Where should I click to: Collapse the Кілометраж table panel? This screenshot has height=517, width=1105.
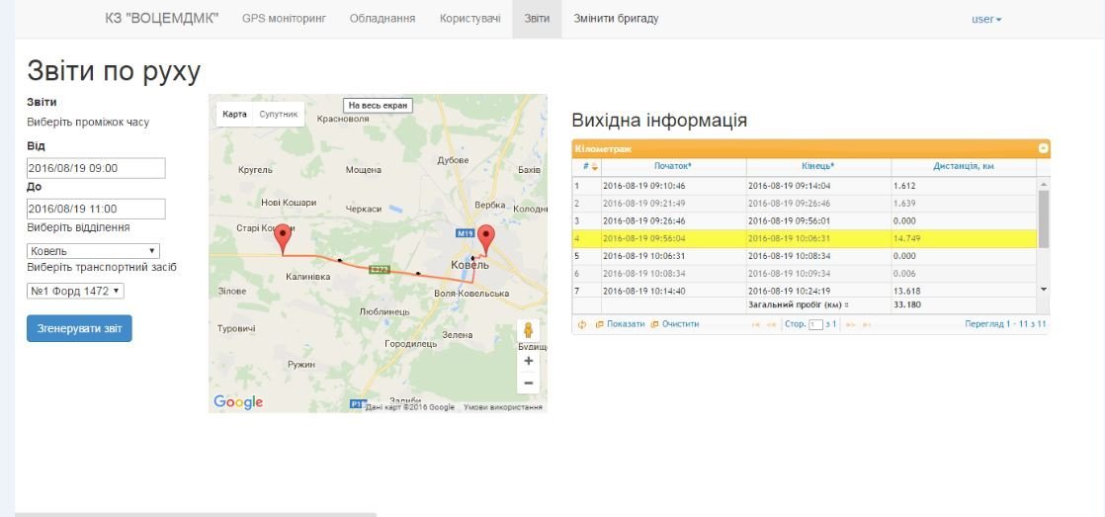[1043, 148]
